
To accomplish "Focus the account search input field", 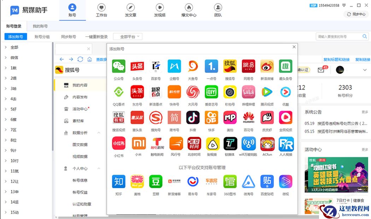I will (339, 37).
